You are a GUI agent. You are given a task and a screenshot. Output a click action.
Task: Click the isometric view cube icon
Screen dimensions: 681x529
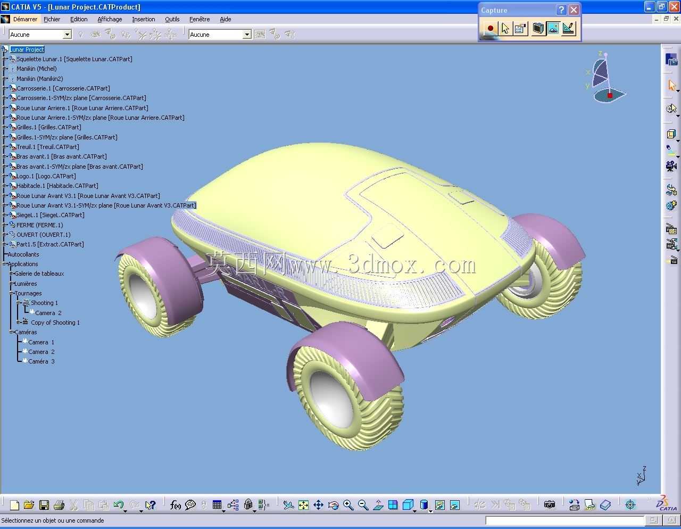coord(408,505)
